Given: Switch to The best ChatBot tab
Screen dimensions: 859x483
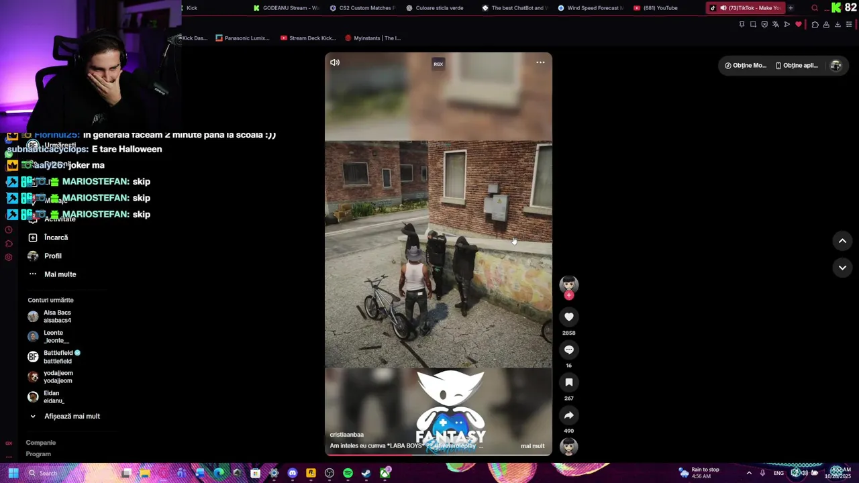Looking at the screenshot, I should pos(515,8).
